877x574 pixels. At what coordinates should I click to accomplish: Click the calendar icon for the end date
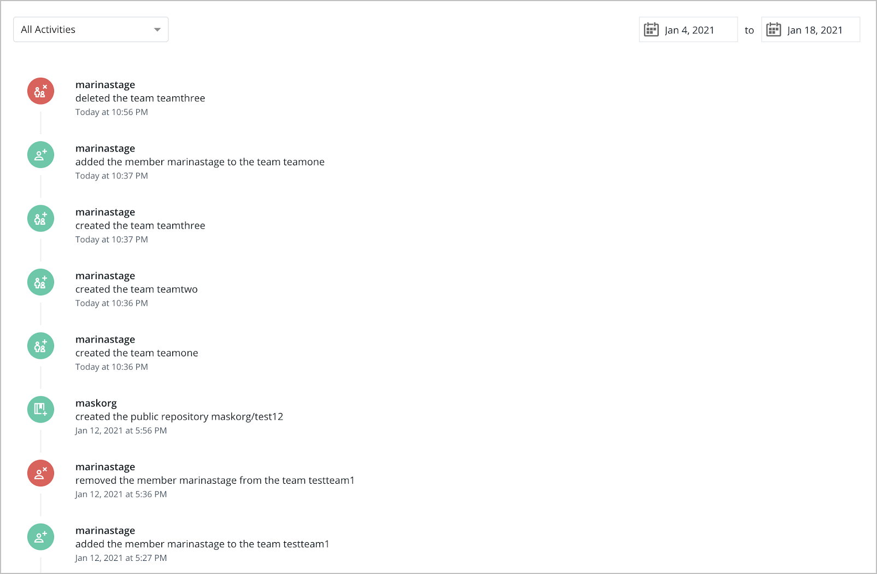(774, 30)
